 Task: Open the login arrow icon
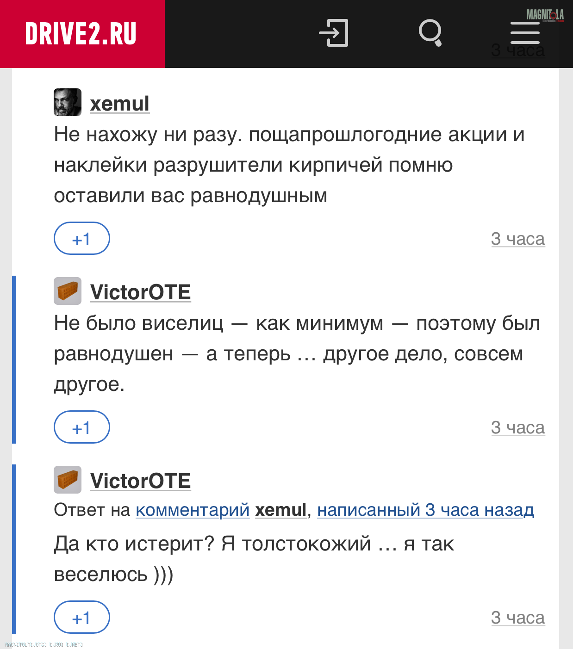pyautogui.click(x=334, y=33)
